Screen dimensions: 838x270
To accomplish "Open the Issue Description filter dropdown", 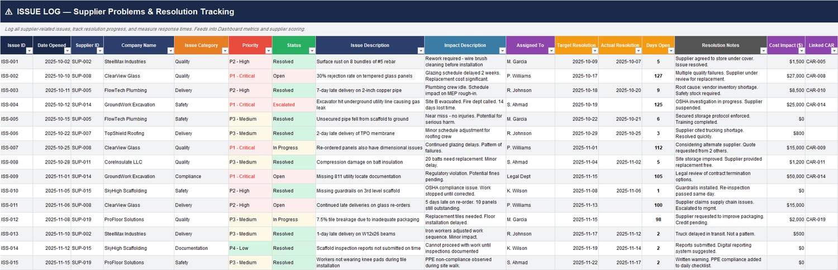I will (420, 50).
